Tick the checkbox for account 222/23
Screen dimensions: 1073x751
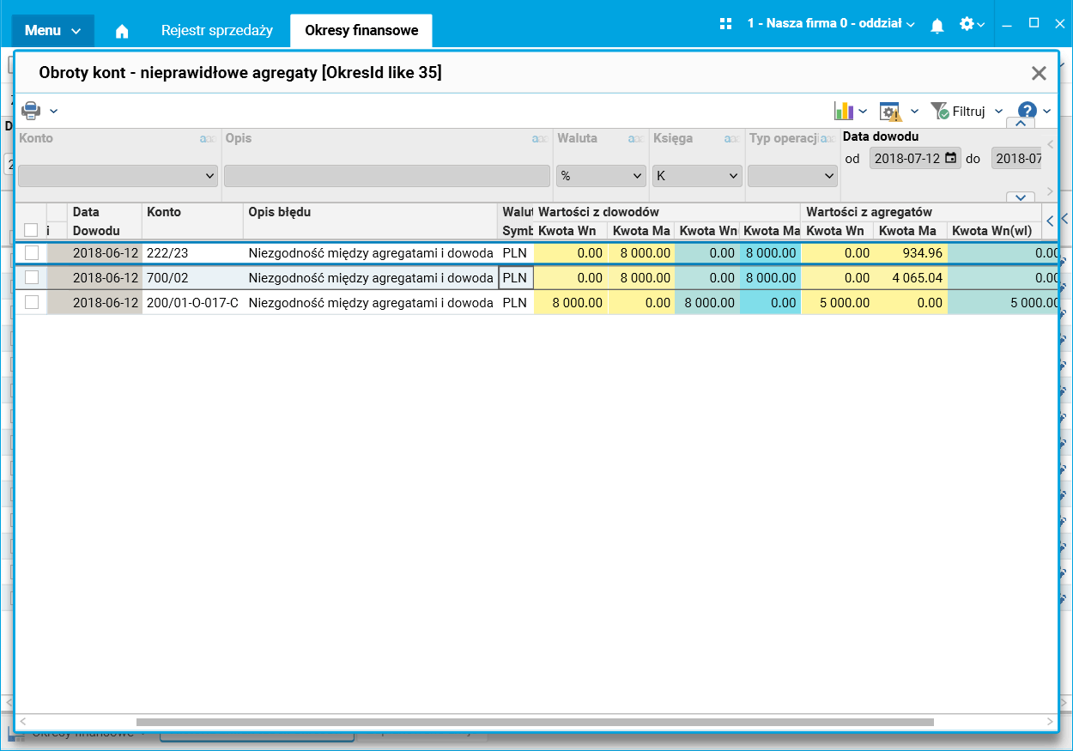pyautogui.click(x=32, y=252)
